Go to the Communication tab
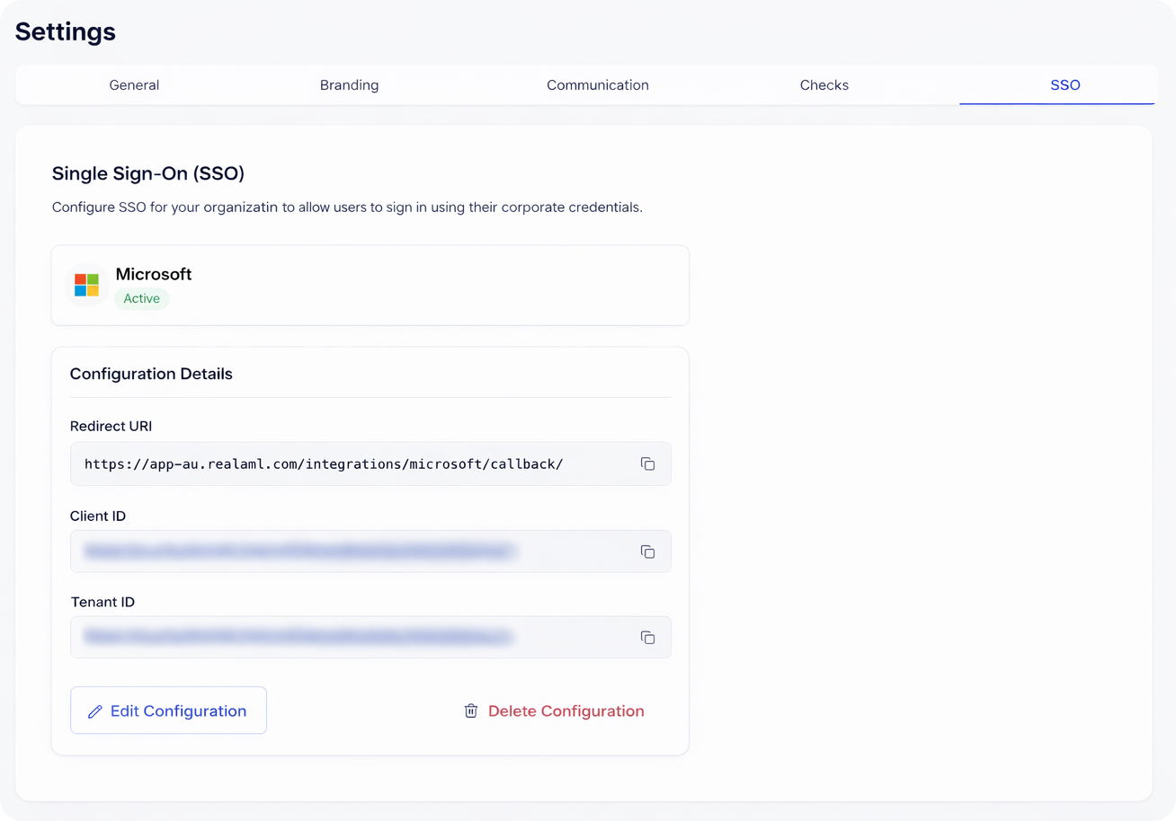 click(x=597, y=85)
